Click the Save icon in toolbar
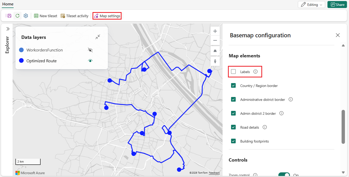The image size is (349, 177). tap(9, 16)
